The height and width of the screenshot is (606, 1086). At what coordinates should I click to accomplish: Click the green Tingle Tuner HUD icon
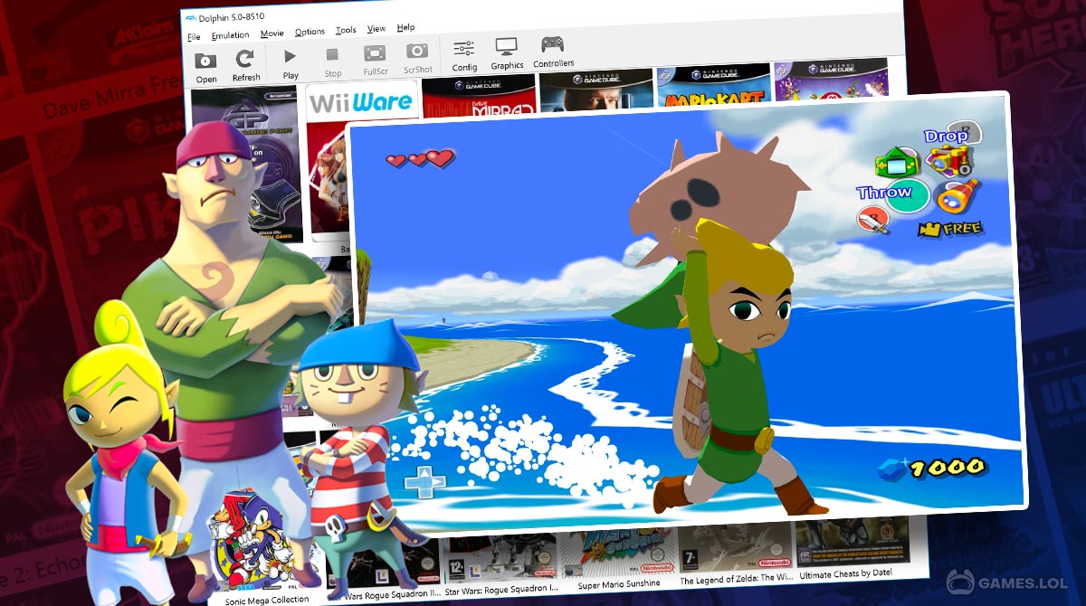click(x=895, y=165)
